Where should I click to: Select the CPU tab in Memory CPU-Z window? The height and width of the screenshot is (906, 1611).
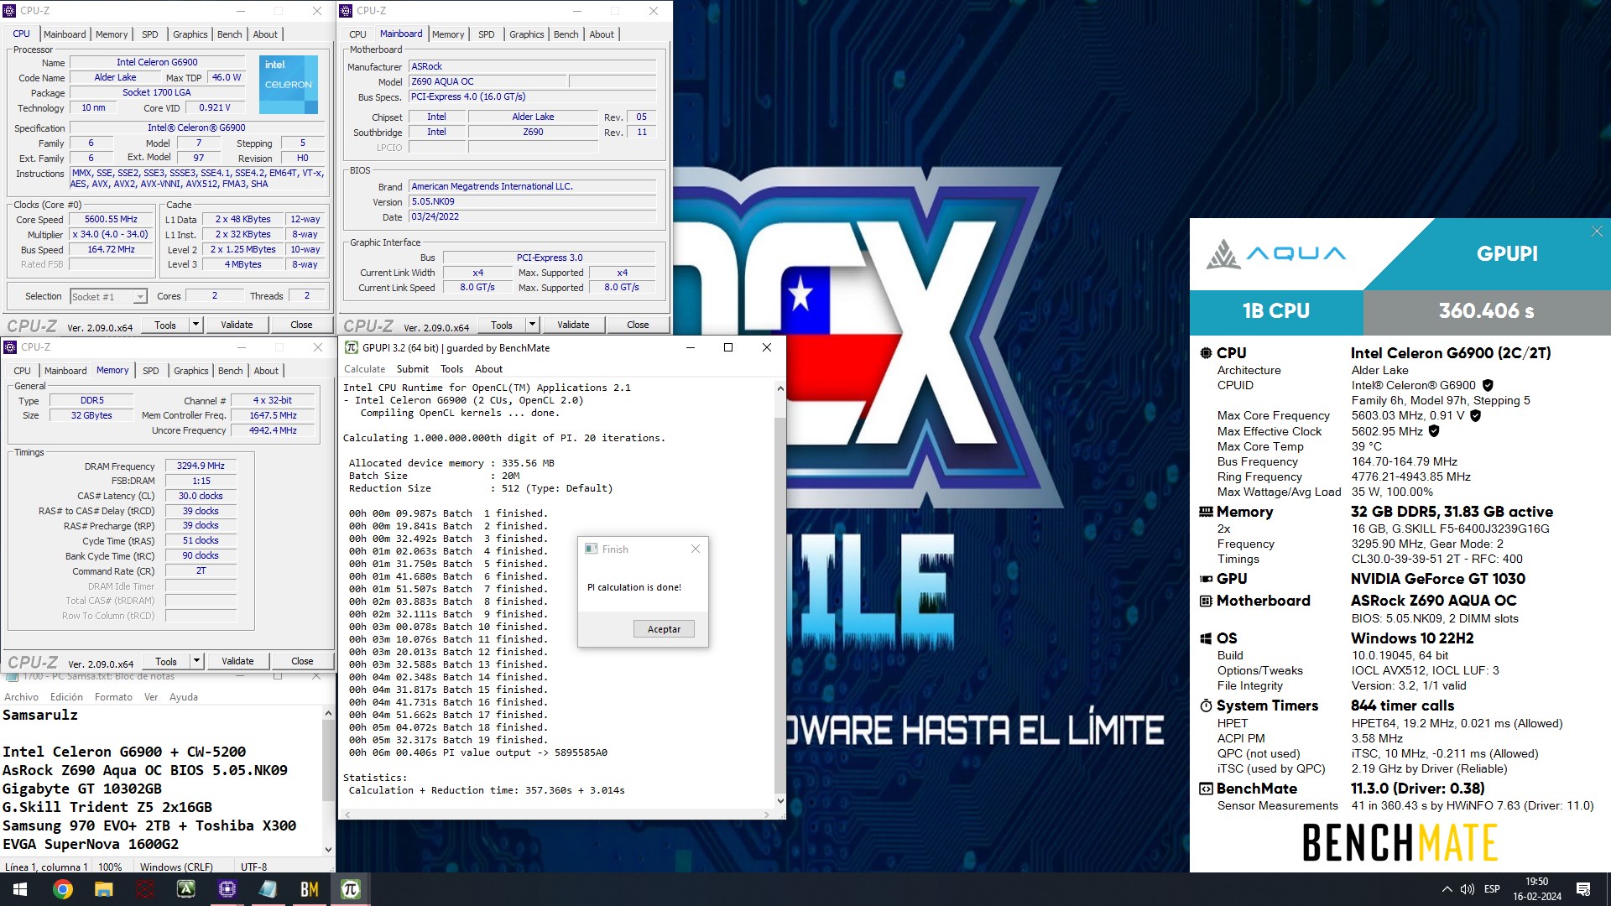point(22,371)
